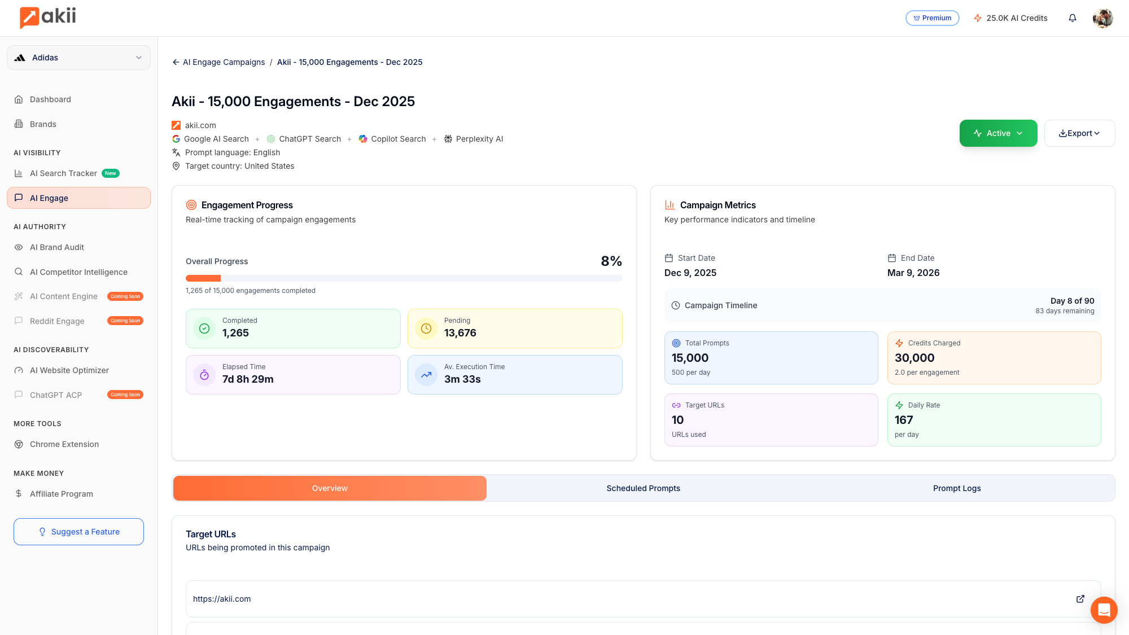Viewport: 1129px width, 635px height.
Task: Click the user profile avatar
Action: point(1102,17)
